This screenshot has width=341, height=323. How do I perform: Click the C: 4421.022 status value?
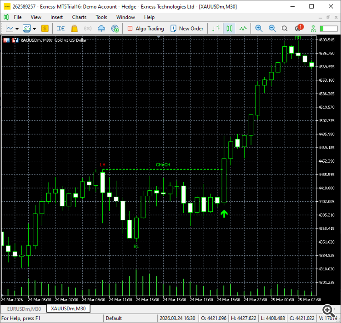point(302,318)
